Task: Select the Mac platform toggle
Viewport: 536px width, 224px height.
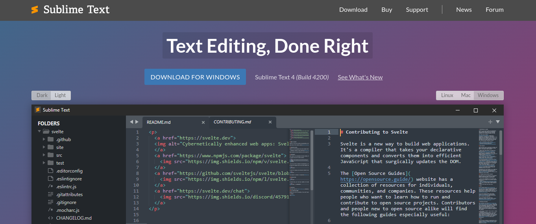Action: click(x=466, y=95)
